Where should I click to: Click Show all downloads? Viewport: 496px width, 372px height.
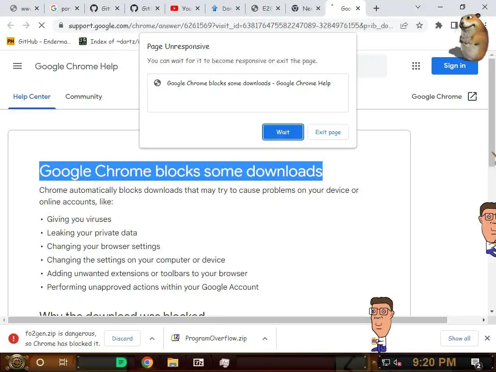click(x=459, y=339)
